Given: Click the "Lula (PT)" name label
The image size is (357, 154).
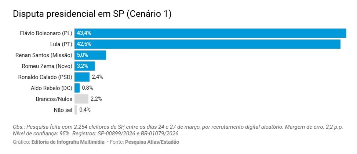Looking at the screenshot, I should tap(61, 44).
